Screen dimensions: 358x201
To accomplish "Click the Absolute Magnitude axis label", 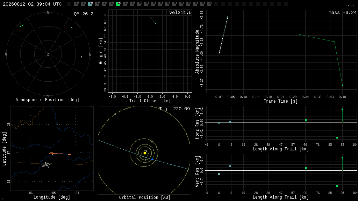I will click(197, 52).
